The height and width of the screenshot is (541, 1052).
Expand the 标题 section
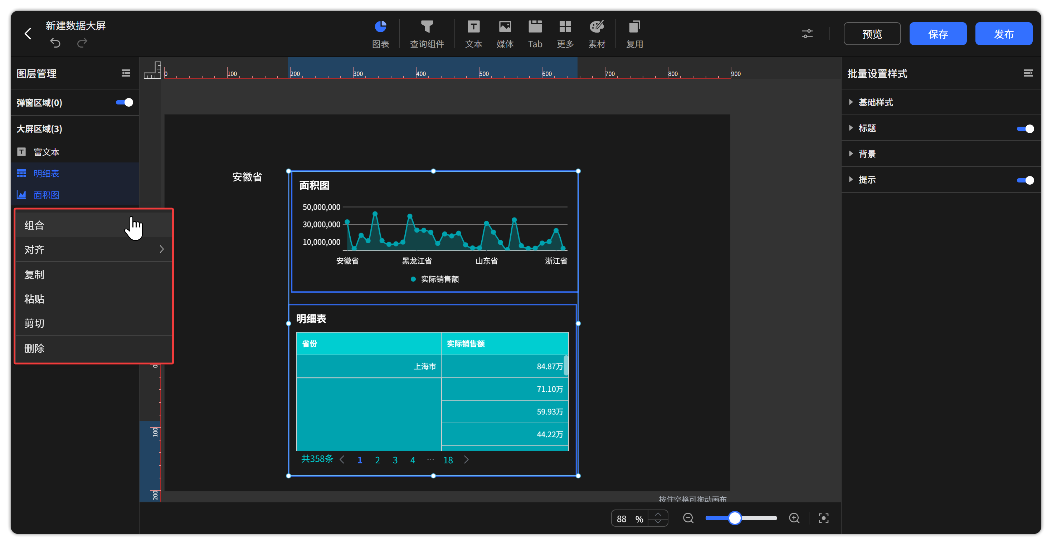click(851, 128)
